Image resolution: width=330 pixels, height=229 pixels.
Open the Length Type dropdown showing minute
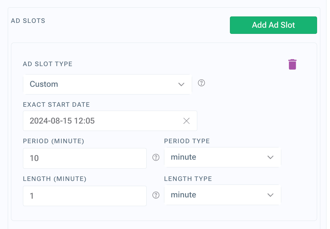pyautogui.click(x=222, y=195)
